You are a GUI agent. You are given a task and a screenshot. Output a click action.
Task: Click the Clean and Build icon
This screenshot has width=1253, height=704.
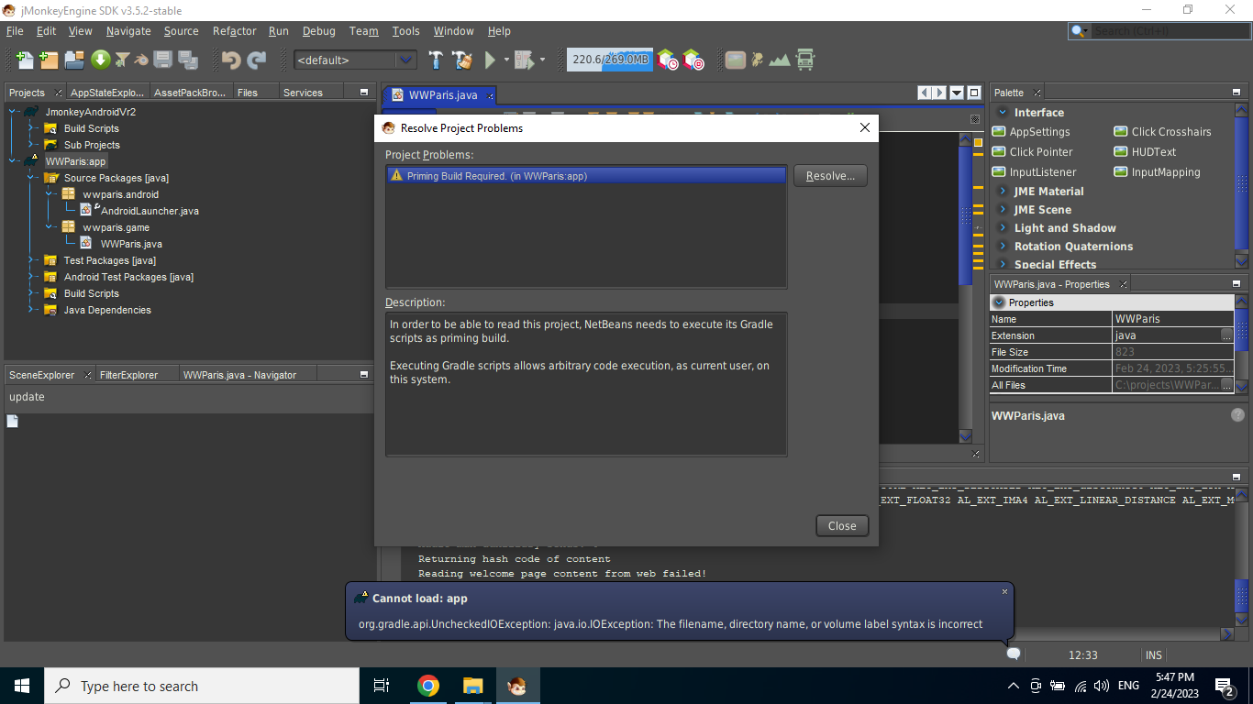tap(463, 60)
